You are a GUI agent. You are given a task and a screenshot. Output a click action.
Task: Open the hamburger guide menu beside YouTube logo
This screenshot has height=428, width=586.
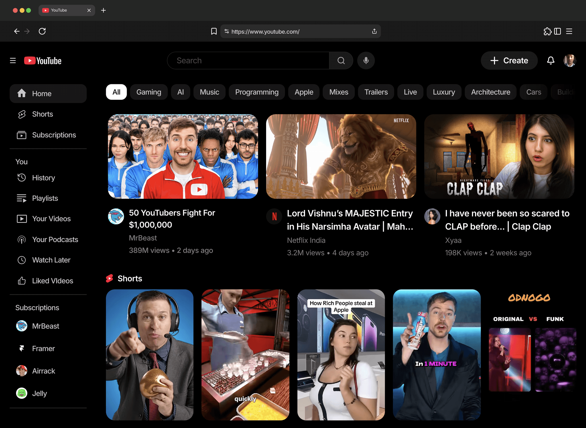(x=13, y=61)
